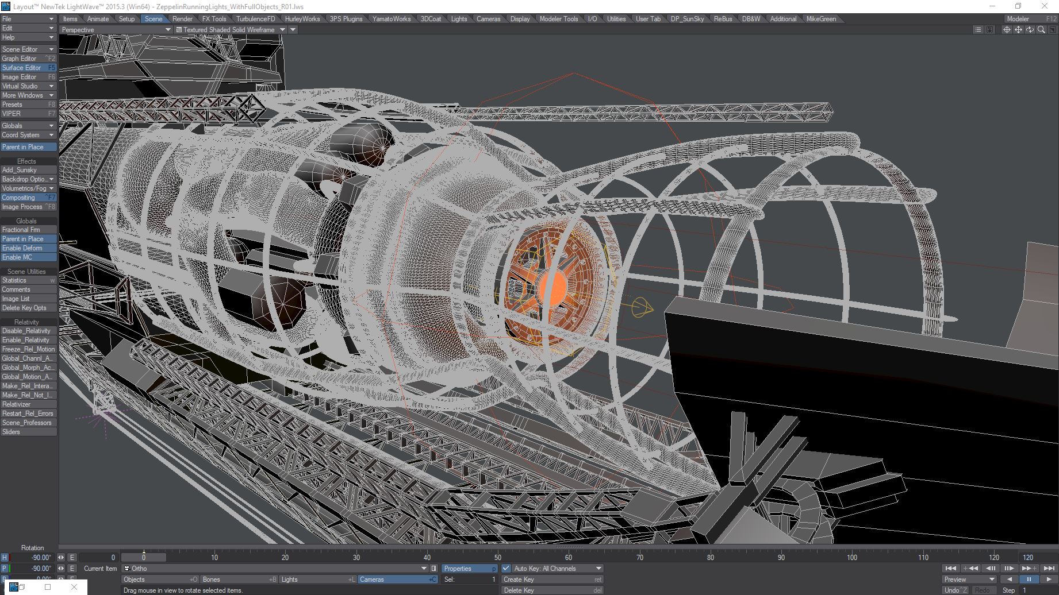Toggle the Auto Key checkbox
Image resolution: width=1059 pixels, height=595 pixels.
[x=506, y=569]
